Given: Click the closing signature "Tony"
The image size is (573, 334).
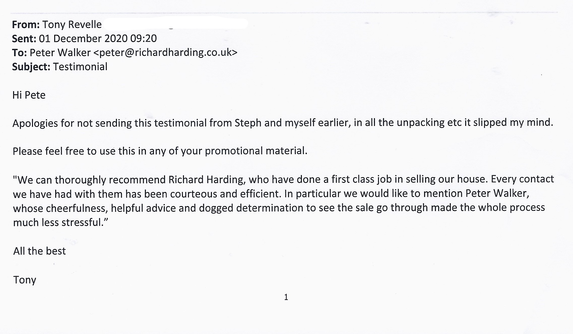Looking at the screenshot, I should tap(25, 280).
